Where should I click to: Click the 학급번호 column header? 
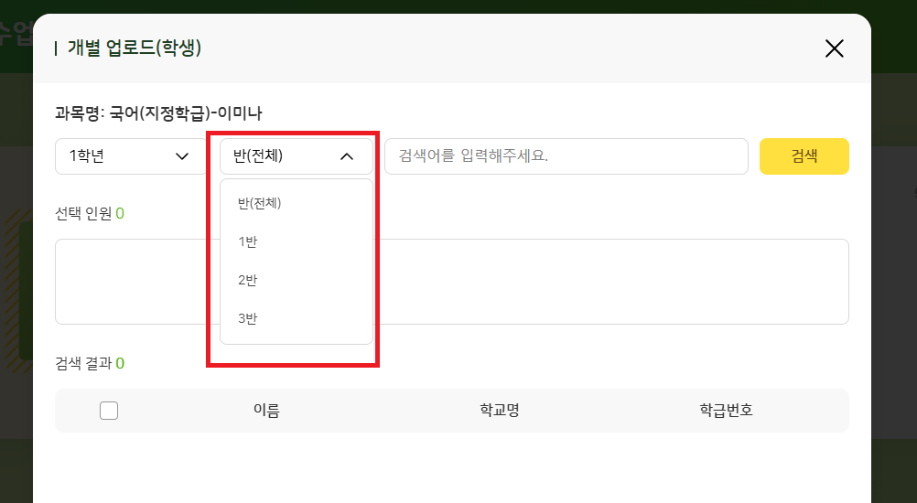click(726, 411)
